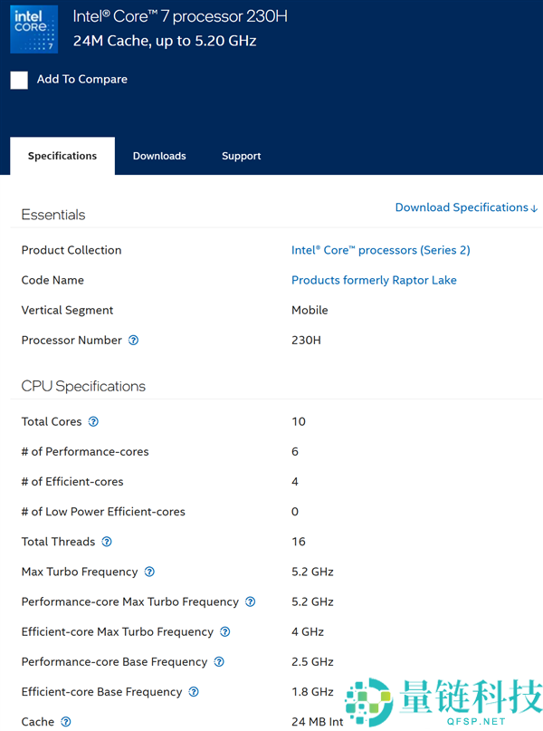Click the '4 GHz' Efficient-core turbo value
The image size is (543, 731).
click(x=308, y=631)
